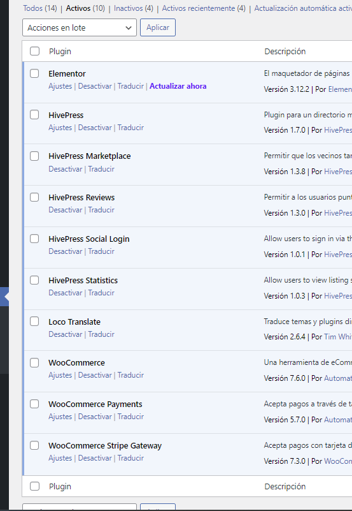
Task: Click the Aplicar button
Action: tap(158, 27)
